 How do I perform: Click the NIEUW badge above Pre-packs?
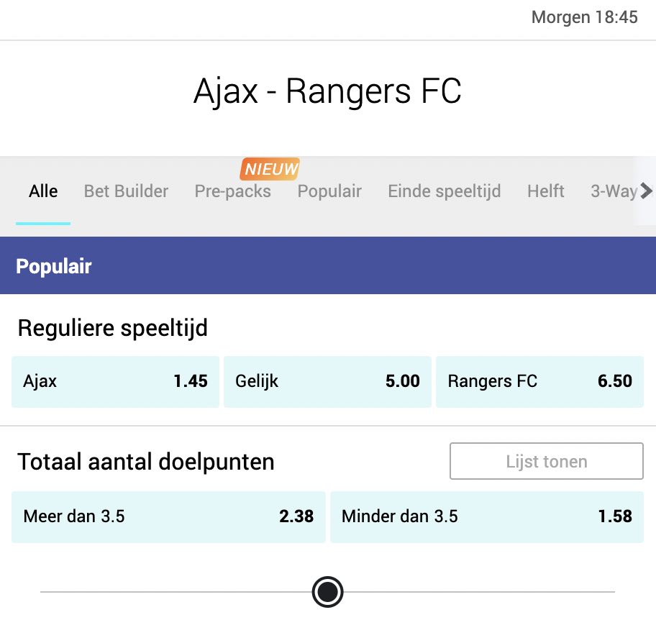click(270, 169)
